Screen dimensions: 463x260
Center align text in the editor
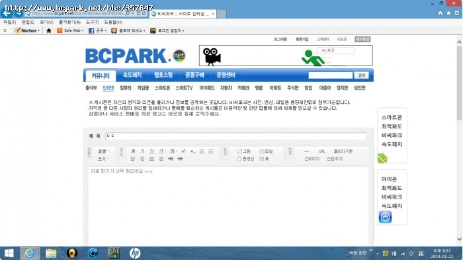[x=142, y=159]
